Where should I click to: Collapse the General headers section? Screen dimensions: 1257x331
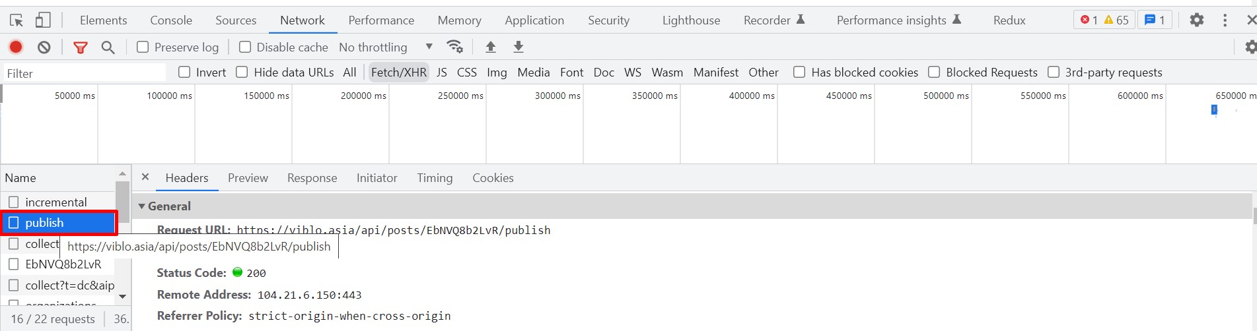(141, 206)
